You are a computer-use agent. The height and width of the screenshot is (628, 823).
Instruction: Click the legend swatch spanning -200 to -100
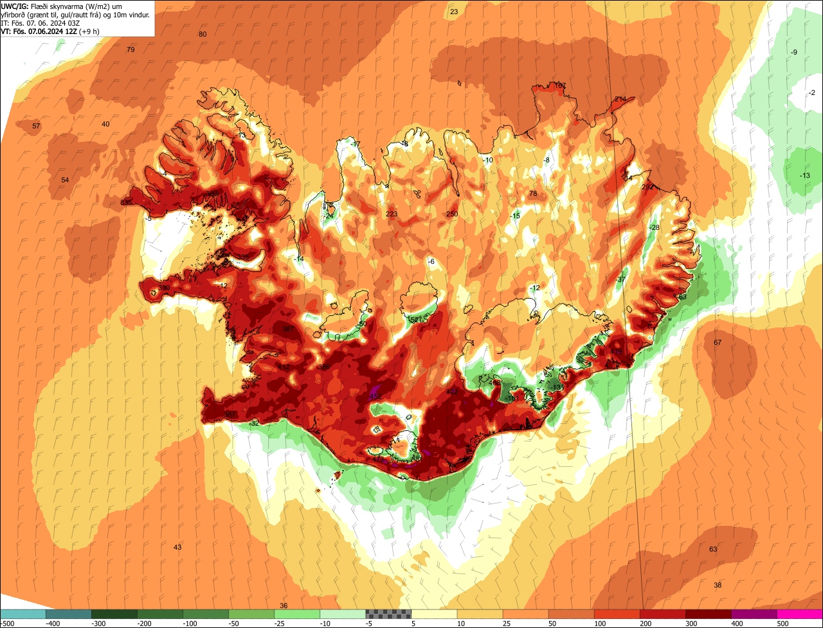click(x=159, y=614)
